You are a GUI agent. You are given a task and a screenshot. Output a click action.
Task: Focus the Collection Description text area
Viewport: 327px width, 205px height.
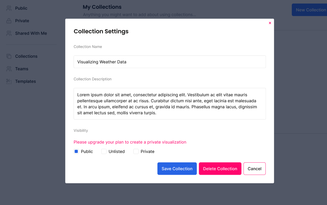pyautogui.click(x=170, y=103)
